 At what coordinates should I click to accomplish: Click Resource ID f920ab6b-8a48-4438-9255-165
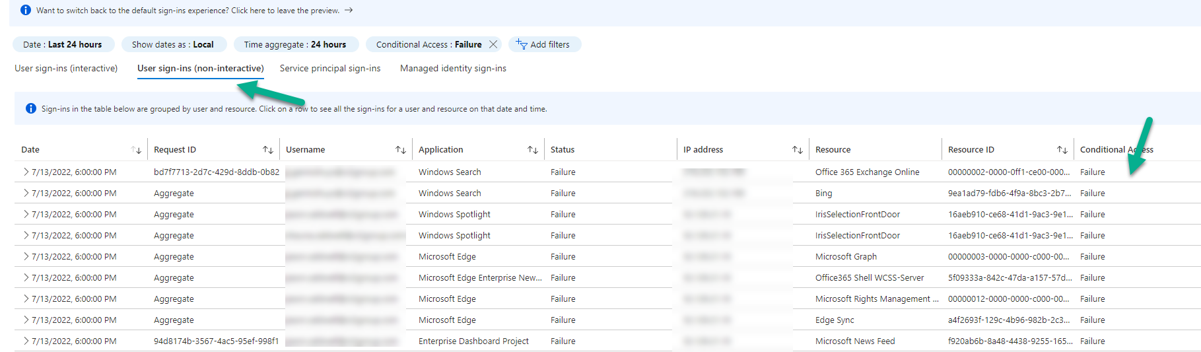pos(1010,341)
